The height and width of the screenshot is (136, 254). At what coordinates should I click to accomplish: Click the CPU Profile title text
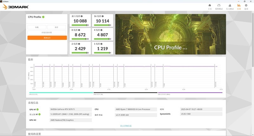click(35, 17)
